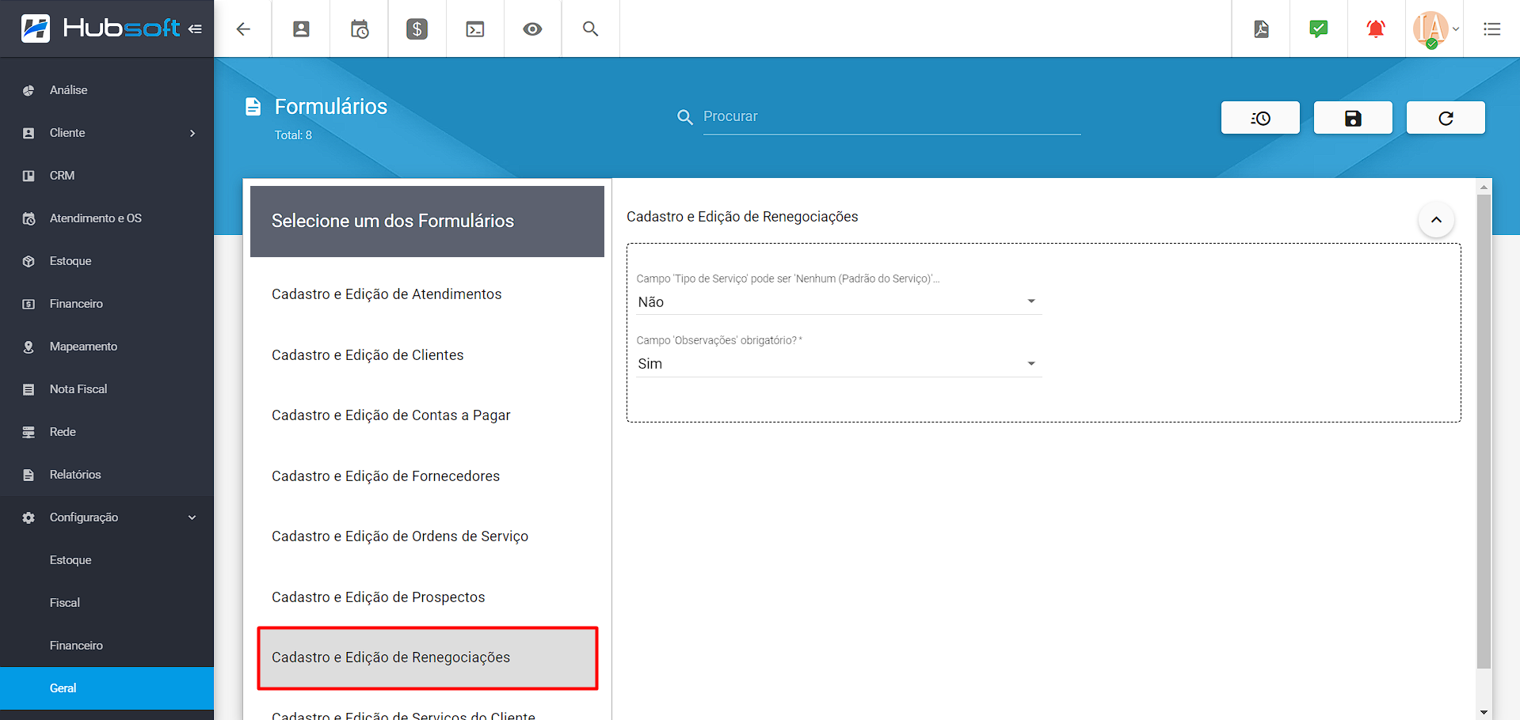
Task: Click the Procurar search field
Action: [891, 116]
